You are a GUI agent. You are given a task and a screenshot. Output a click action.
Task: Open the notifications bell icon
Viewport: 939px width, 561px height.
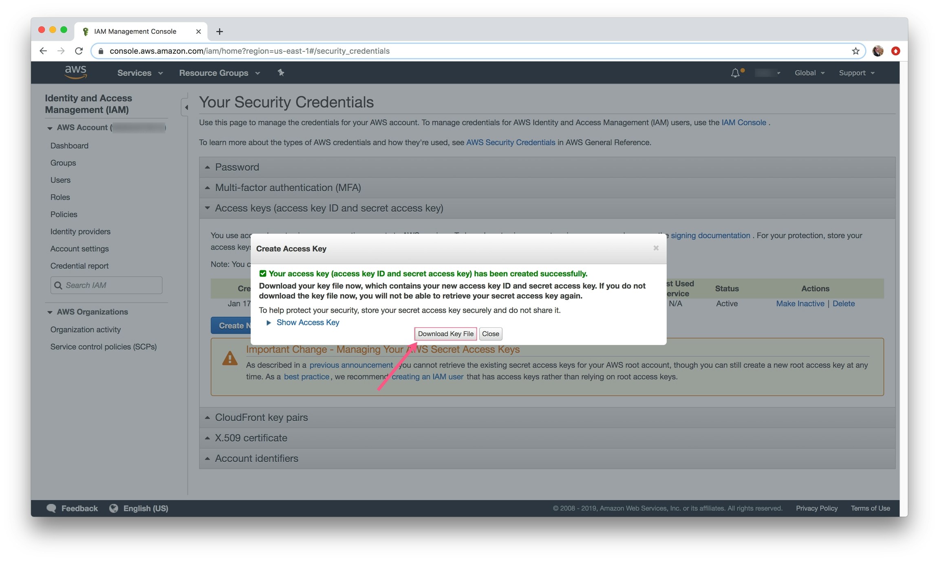pyautogui.click(x=735, y=73)
